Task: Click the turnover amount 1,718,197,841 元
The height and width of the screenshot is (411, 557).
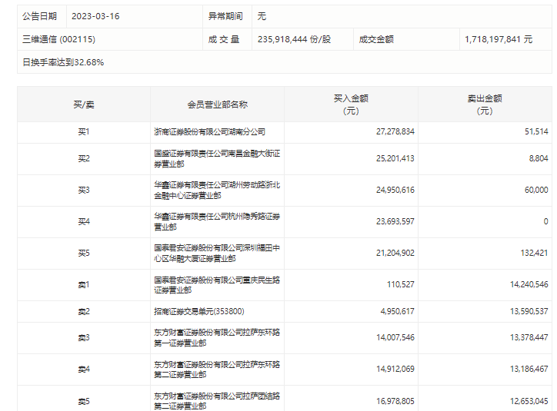Action: (x=499, y=39)
